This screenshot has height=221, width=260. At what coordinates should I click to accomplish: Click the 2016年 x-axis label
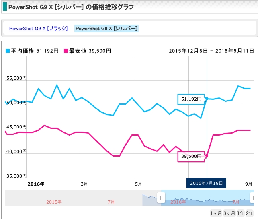[x=36, y=184]
